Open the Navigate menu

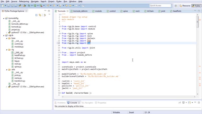tap(35, 1)
